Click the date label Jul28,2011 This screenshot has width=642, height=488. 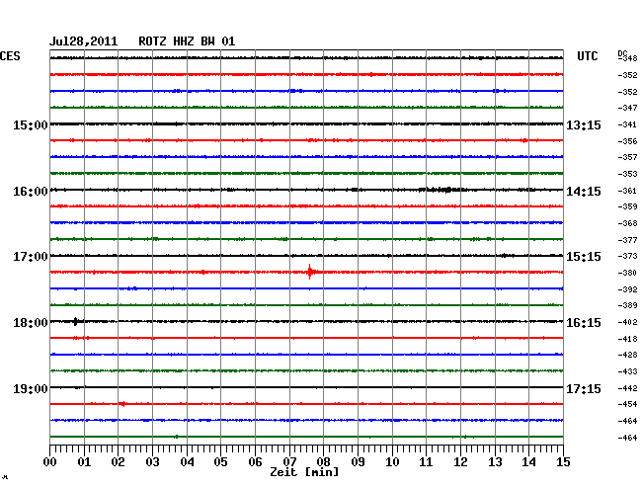(84, 41)
